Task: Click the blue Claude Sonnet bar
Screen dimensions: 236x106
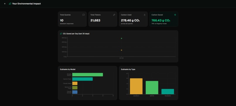Action: 75,92
